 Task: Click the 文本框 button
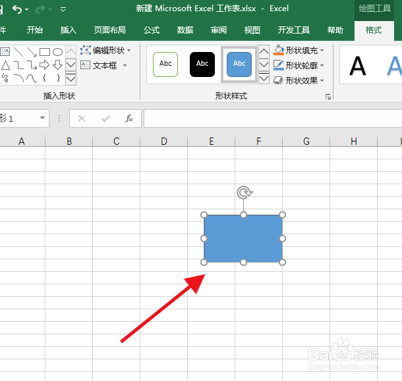click(x=98, y=65)
